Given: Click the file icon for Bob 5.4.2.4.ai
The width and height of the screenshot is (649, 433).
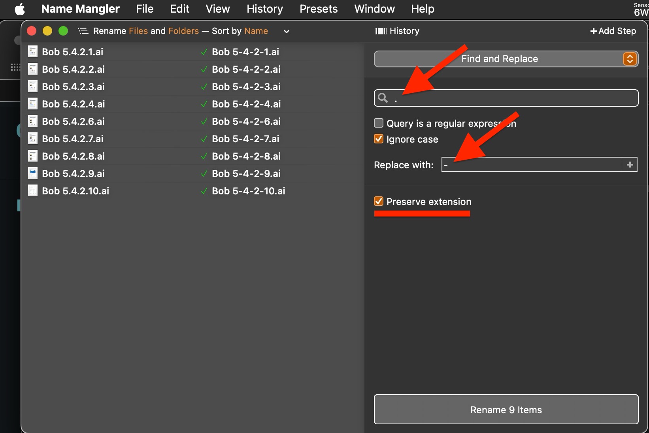Looking at the screenshot, I should click(x=33, y=104).
